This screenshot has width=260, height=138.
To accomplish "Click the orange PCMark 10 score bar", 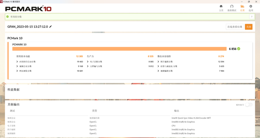I will click(119, 49).
